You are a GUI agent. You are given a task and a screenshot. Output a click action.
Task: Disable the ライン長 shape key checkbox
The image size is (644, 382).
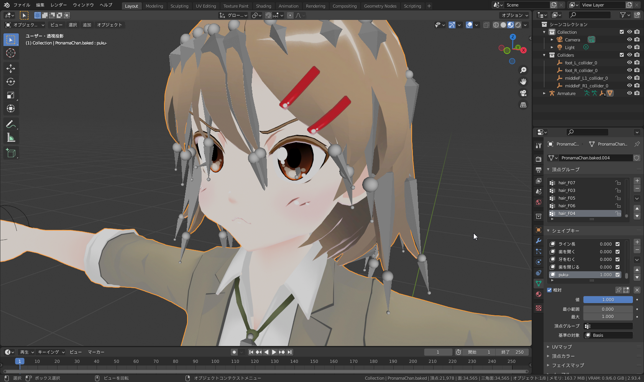pos(618,244)
